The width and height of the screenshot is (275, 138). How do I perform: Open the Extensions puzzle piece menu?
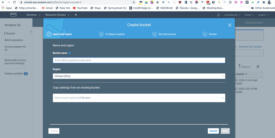[x=263, y=2]
